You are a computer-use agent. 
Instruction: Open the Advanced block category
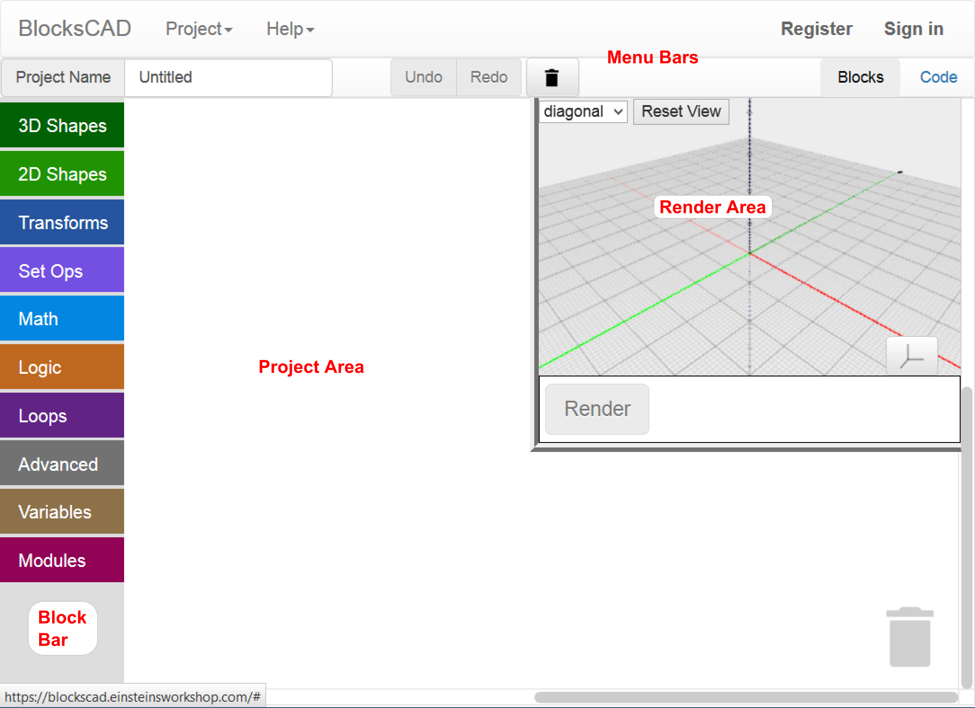point(62,464)
